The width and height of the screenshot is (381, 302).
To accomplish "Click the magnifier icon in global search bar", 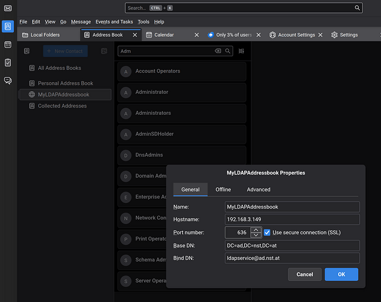I will [x=357, y=8].
